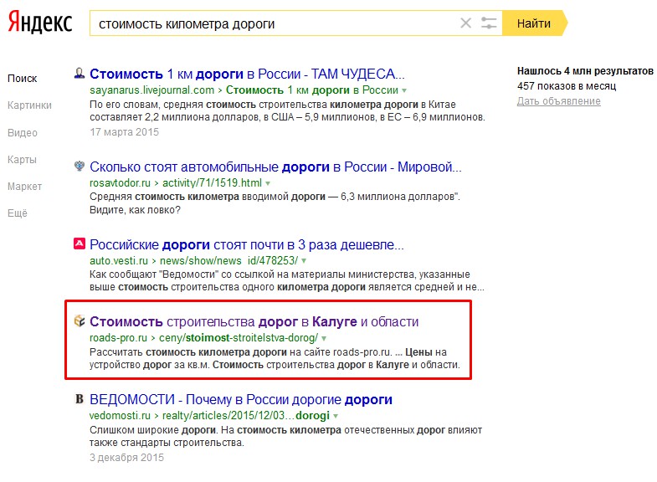This screenshot has height=482, width=657.
Task: Clear the search query with the X icon
Action: pyautogui.click(x=465, y=23)
